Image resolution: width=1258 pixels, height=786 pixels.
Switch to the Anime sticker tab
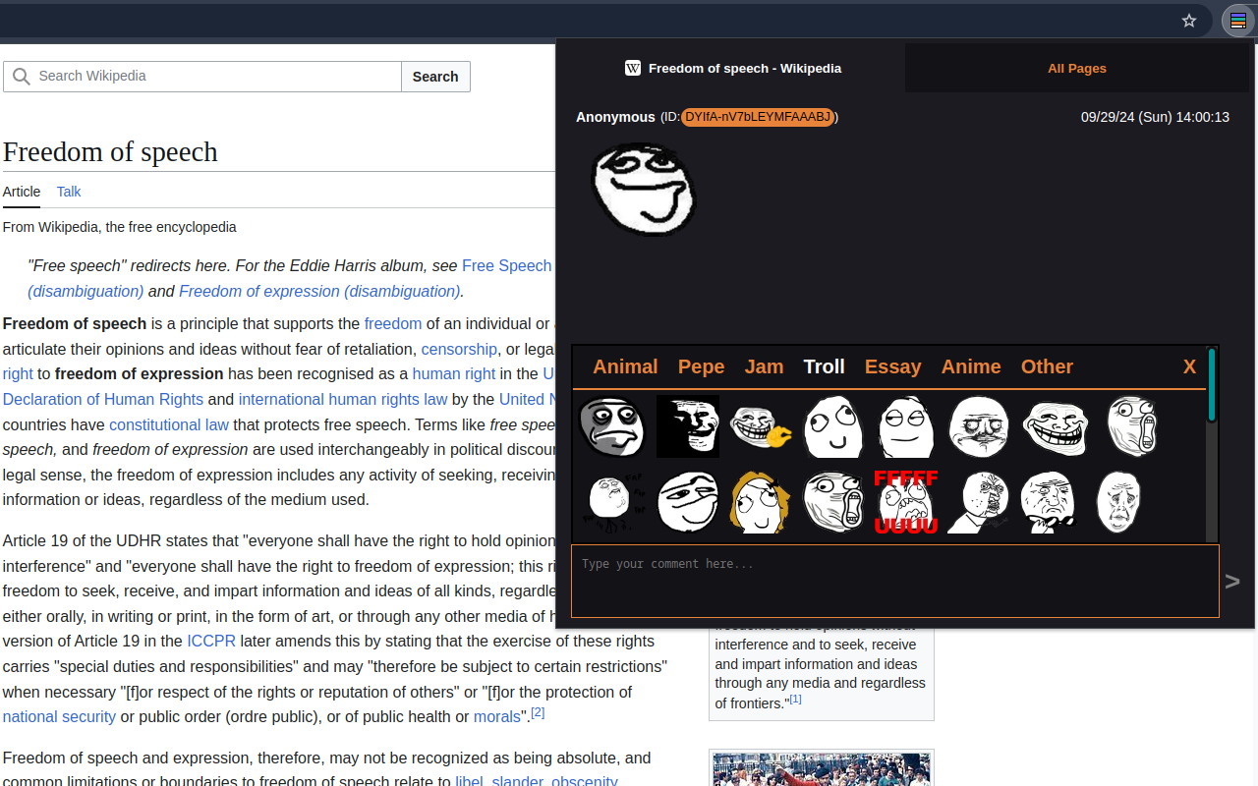[971, 366]
